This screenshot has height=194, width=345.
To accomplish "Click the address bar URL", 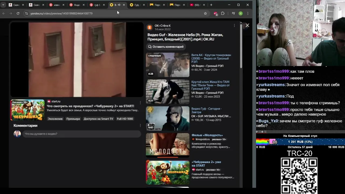I will (x=61, y=13).
